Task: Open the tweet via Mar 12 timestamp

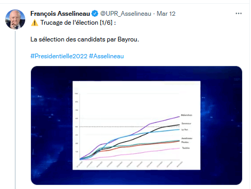Action: (166, 14)
